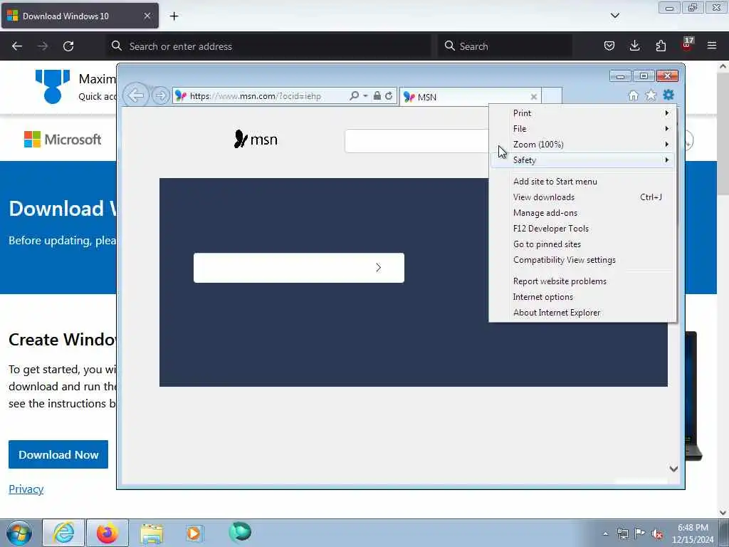
Task: Choose Add site to Start menu
Action: tap(582, 182)
